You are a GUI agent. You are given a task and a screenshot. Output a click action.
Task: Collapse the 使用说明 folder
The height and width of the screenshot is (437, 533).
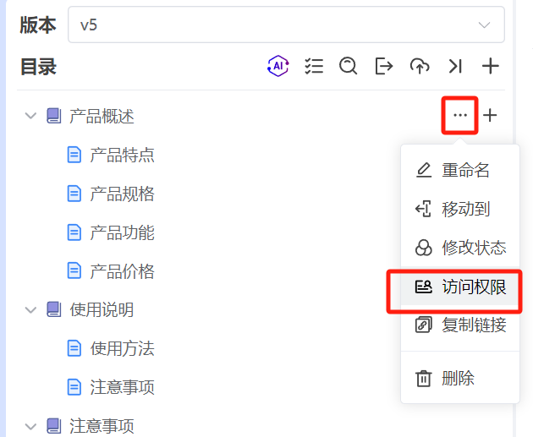coord(31,310)
